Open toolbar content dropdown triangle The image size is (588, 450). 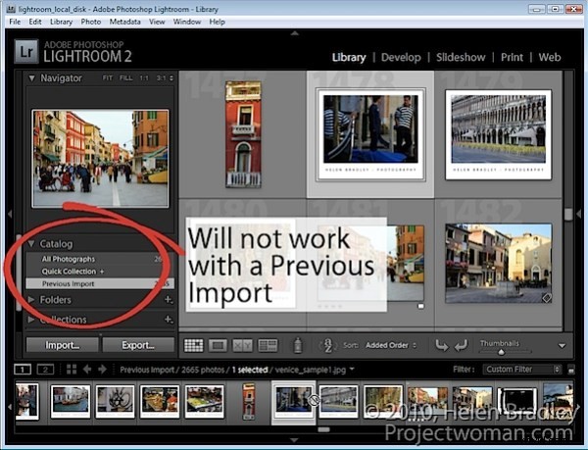tap(562, 346)
